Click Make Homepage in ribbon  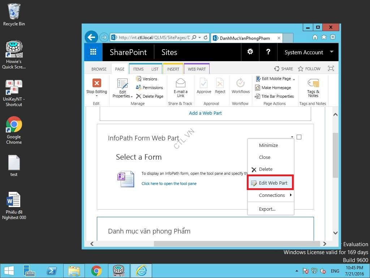pos(276,88)
